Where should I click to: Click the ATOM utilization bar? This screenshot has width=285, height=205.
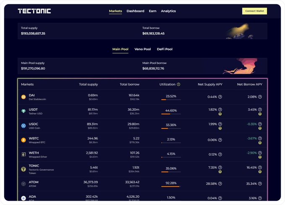click(x=171, y=187)
